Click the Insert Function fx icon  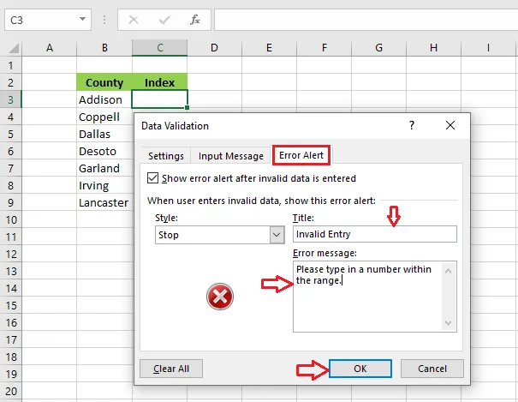tap(195, 20)
